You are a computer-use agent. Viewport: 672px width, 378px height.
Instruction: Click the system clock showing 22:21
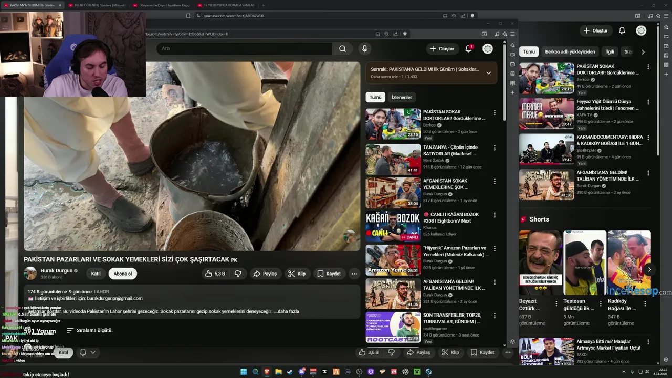[x=659, y=372]
